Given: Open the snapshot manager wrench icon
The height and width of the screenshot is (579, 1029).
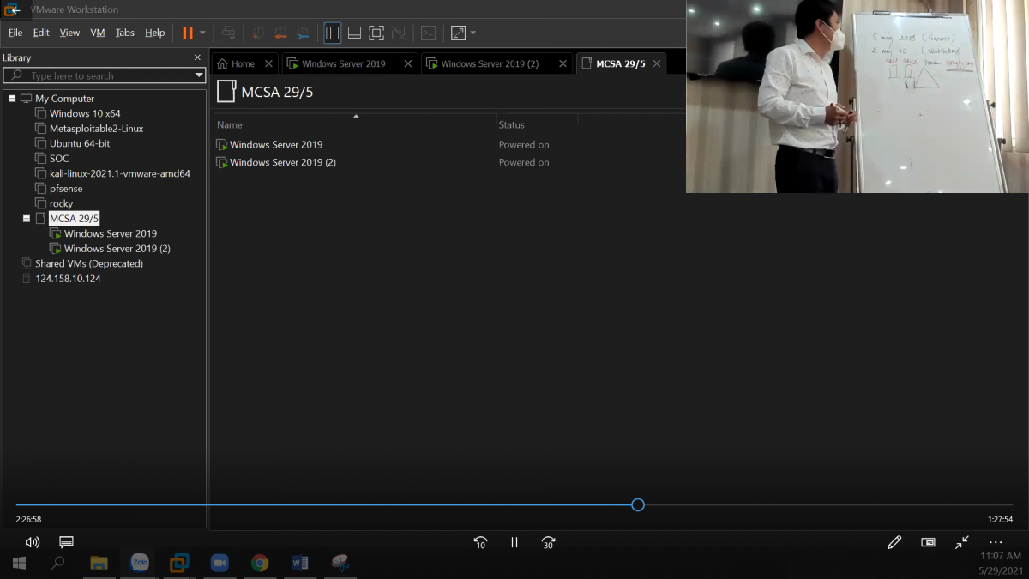Looking at the screenshot, I should pyautogui.click(x=303, y=33).
